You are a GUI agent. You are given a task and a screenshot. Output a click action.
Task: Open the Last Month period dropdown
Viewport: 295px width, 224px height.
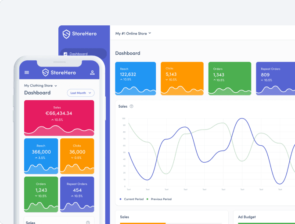click(81, 93)
